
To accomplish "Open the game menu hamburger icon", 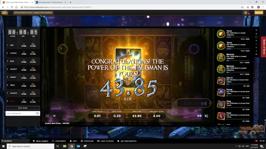I will click(x=47, y=116).
